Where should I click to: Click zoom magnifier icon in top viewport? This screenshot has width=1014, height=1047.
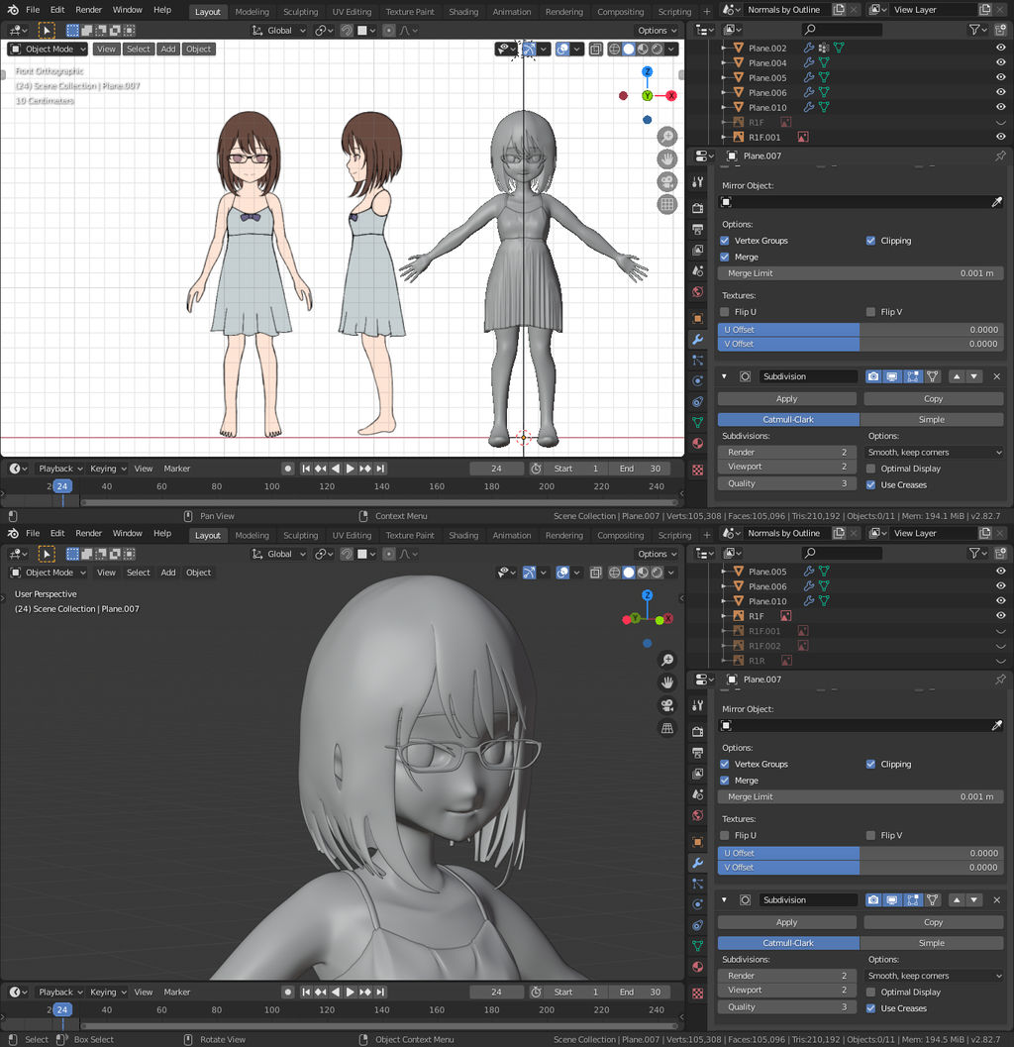pos(667,137)
